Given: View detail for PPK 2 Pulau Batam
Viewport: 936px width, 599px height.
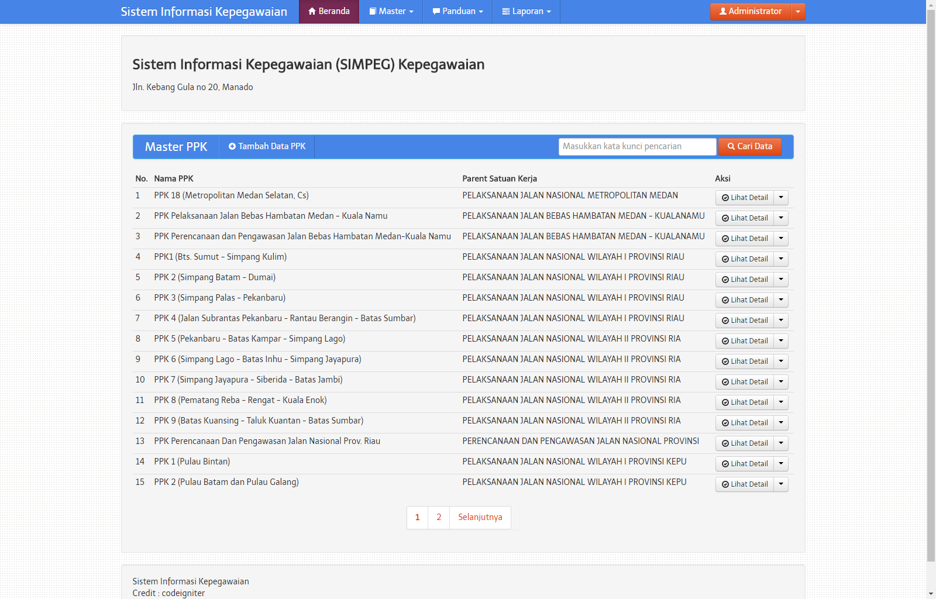Looking at the screenshot, I should pyautogui.click(x=745, y=484).
